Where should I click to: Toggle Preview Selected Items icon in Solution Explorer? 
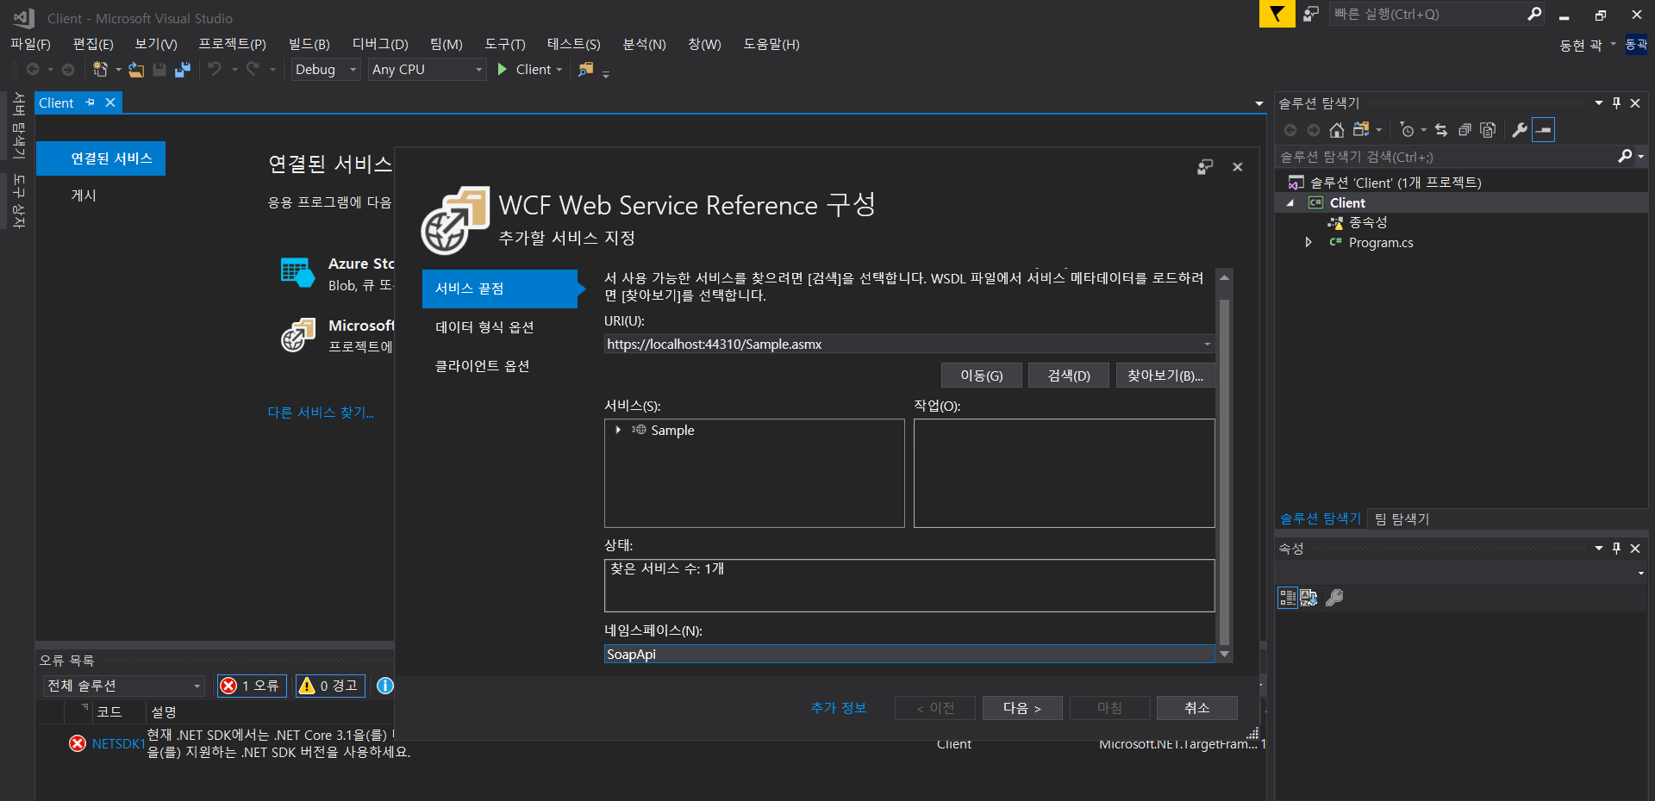coord(1544,130)
